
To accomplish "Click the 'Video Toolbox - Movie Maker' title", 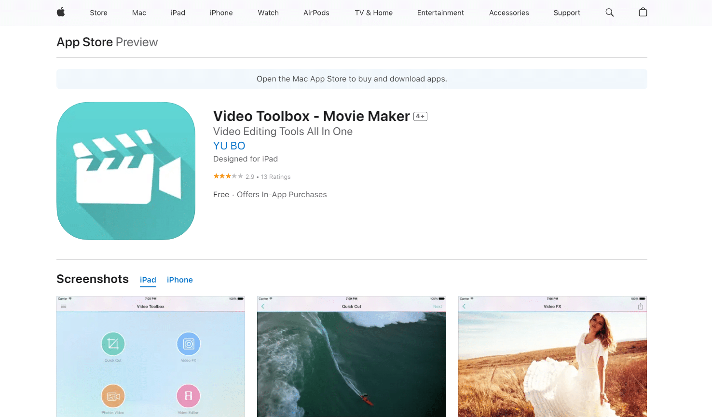I will click(x=312, y=116).
